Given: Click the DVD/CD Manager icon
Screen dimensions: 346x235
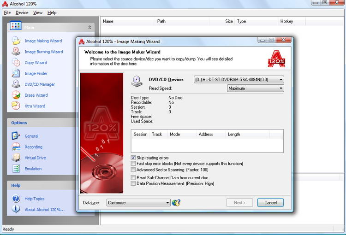Looking at the screenshot, I should point(16,84).
